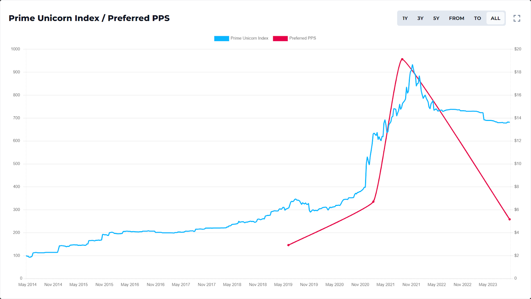The image size is (531, 299).
Task: Select the 3Y time range
Action: pos(420,18)
